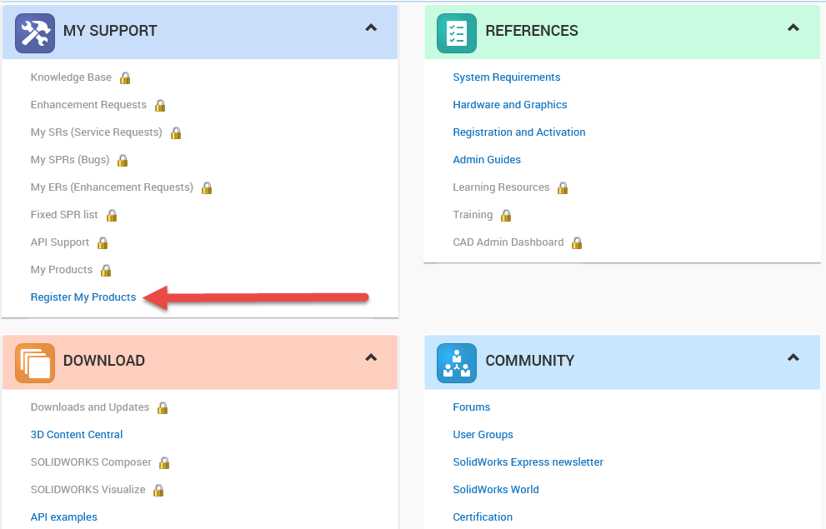
Task: Click the DOWNLOAD heading text
Action: pos(104,361)
